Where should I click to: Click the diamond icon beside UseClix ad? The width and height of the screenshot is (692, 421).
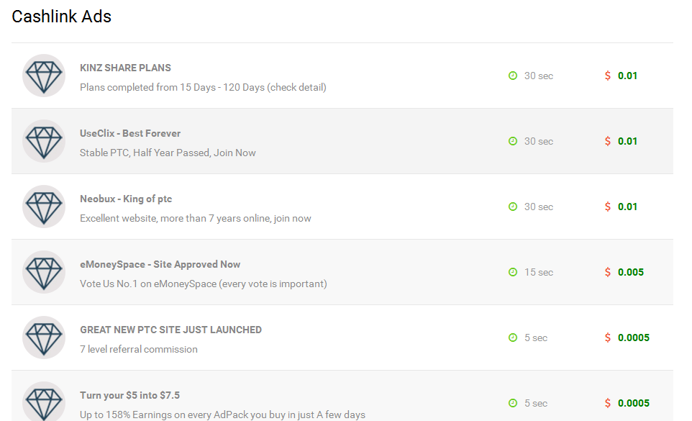(44, 141)
